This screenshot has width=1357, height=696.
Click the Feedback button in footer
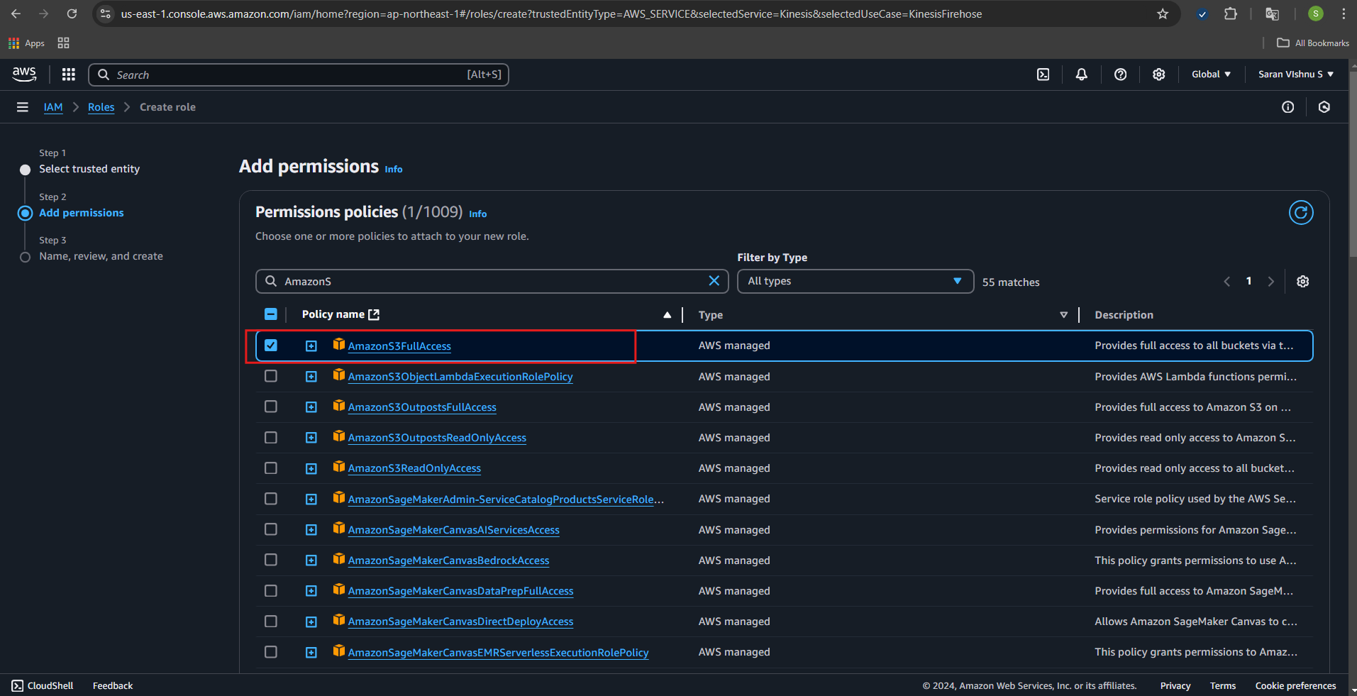tap(113, 685)
